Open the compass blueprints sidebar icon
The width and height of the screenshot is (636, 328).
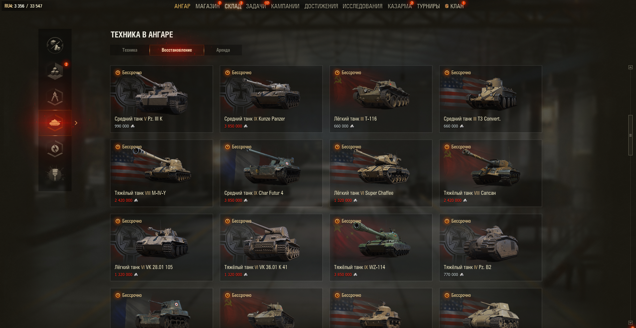click(55, 97)
